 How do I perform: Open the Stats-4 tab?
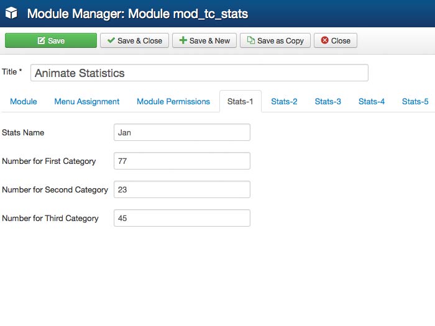click(372, 101)
